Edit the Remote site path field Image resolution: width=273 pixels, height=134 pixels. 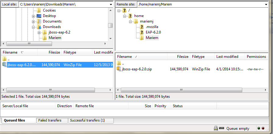pyautogui.click(x=200, y=5)
